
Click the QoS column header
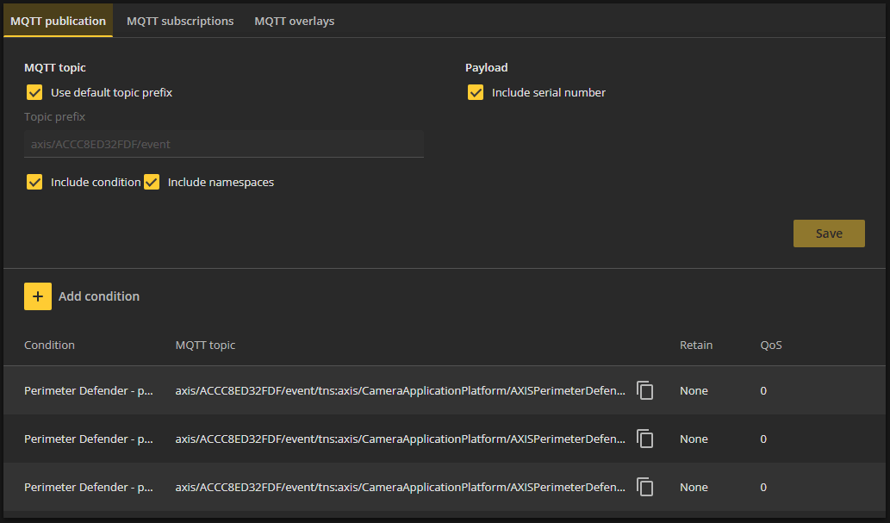771,346
